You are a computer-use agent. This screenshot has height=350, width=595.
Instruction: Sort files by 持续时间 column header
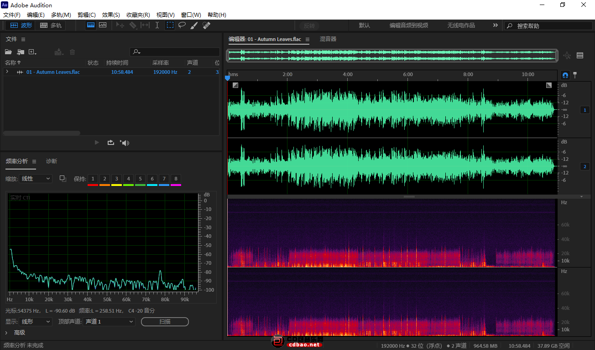[x=117, y=62]
